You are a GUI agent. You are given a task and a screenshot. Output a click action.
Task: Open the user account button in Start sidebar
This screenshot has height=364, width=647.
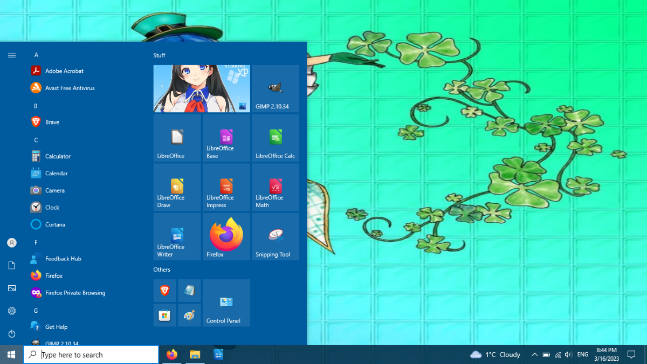tap(12, 243)
